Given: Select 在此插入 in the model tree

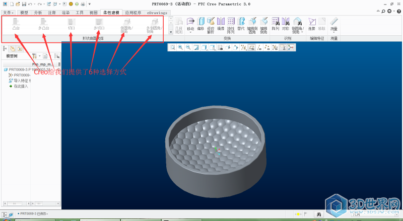Looking at the screenshot, I should click(x=19, y=86).
